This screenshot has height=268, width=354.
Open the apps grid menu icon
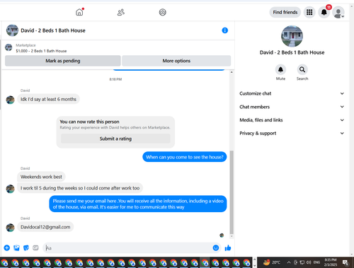(x=309, y=12)
